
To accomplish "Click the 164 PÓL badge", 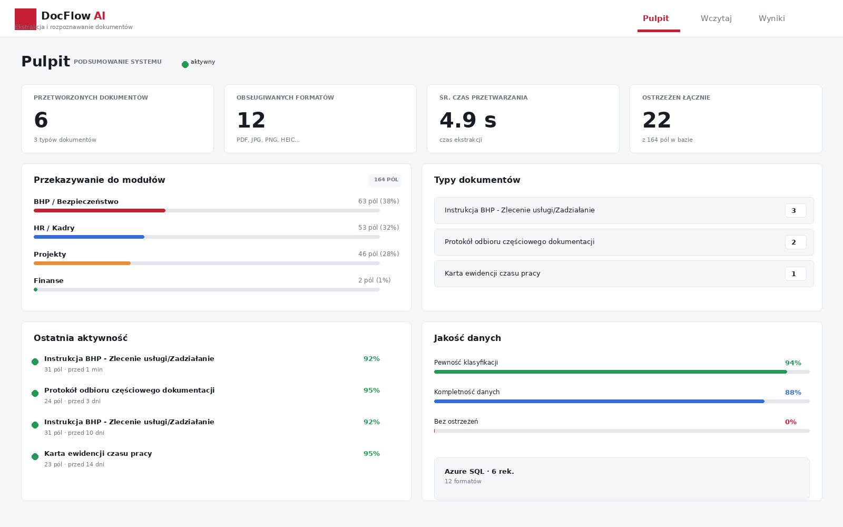I will (385, 180).
